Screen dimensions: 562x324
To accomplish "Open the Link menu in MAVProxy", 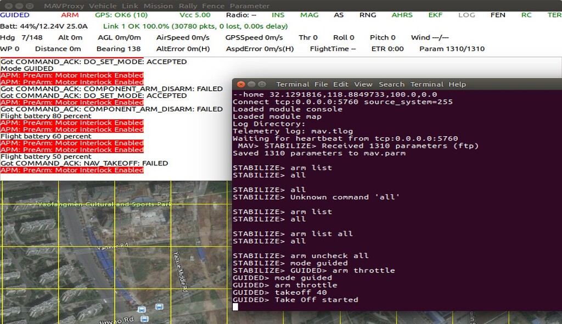I will click(130, 6).
